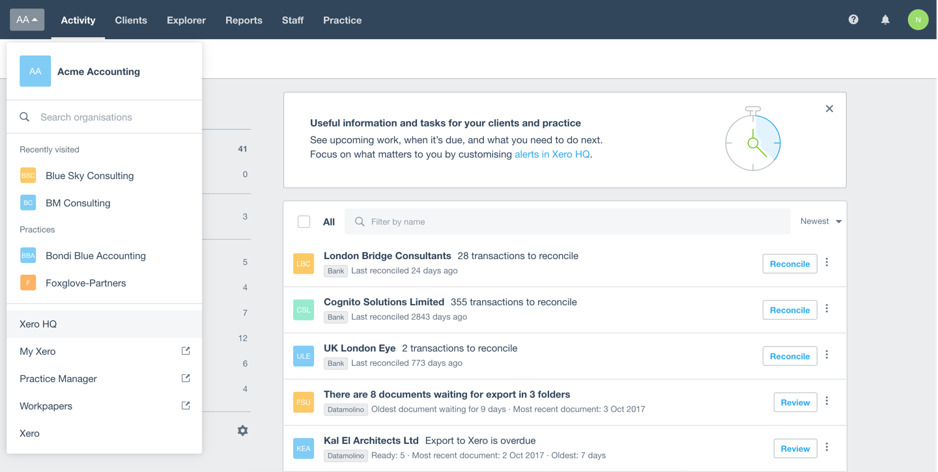Open BM Consulting organisation
Screen dimensions: 938x472
(x=104, y=203)
